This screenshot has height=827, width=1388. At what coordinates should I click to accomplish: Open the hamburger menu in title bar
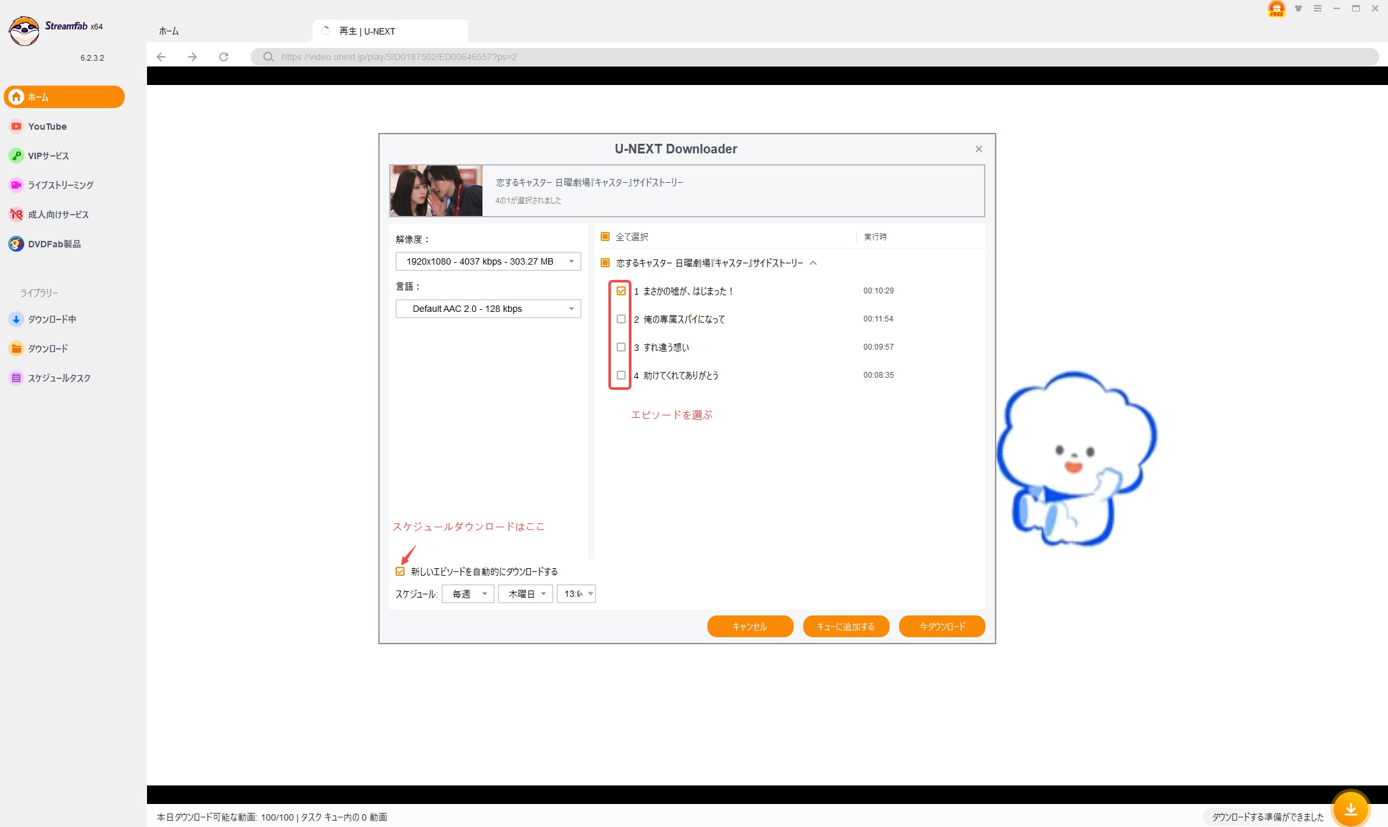pos(1318,8)
